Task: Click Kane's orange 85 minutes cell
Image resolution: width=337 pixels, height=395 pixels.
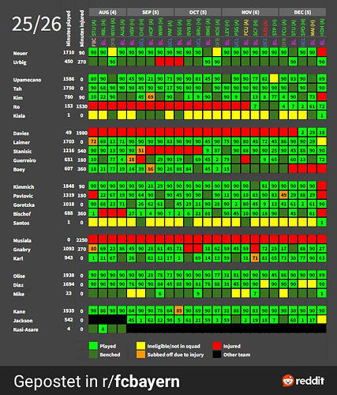Action: (x=179, y=310)
